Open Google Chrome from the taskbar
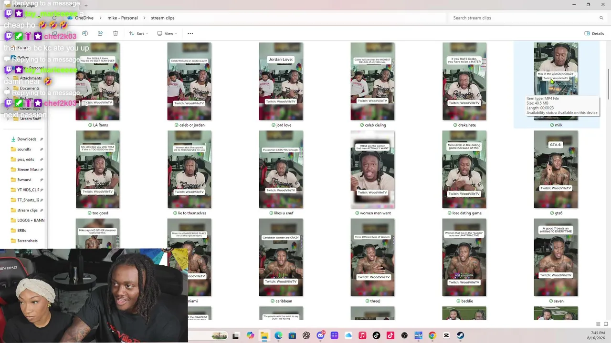This screenshot has height=343, width=611. click(432, 335)
